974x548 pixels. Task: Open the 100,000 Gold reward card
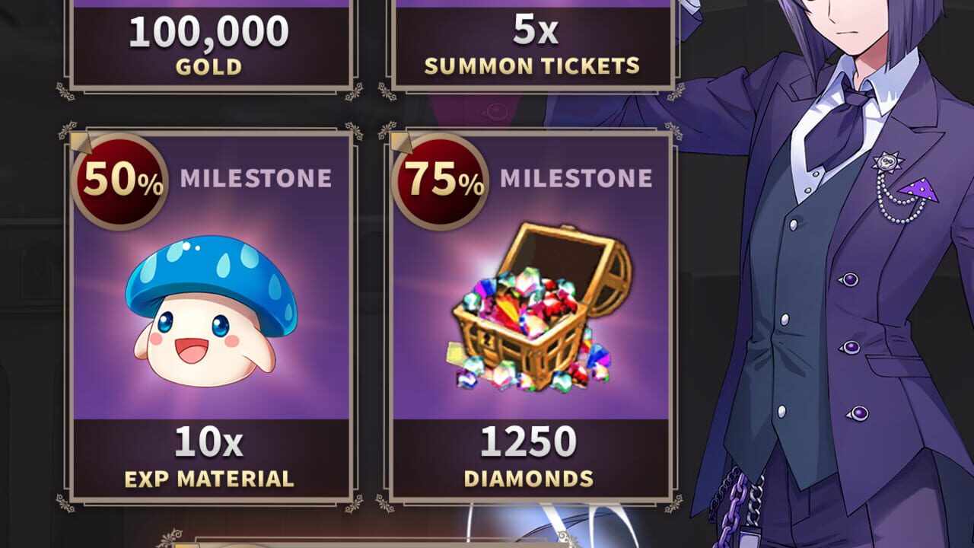pos(212,44)
